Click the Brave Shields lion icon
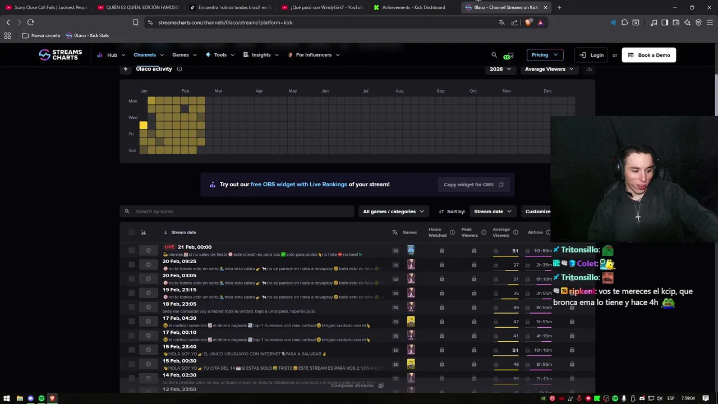718x404 pixels. pos(528,22)
